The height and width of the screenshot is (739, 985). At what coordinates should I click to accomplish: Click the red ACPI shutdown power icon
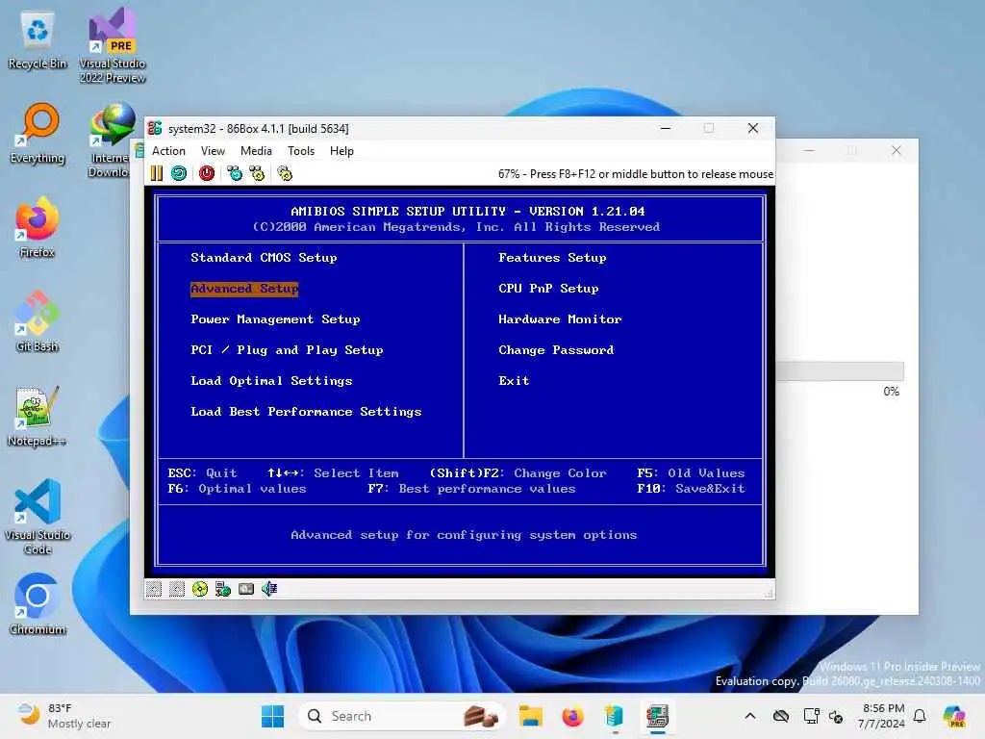(207, 173)
